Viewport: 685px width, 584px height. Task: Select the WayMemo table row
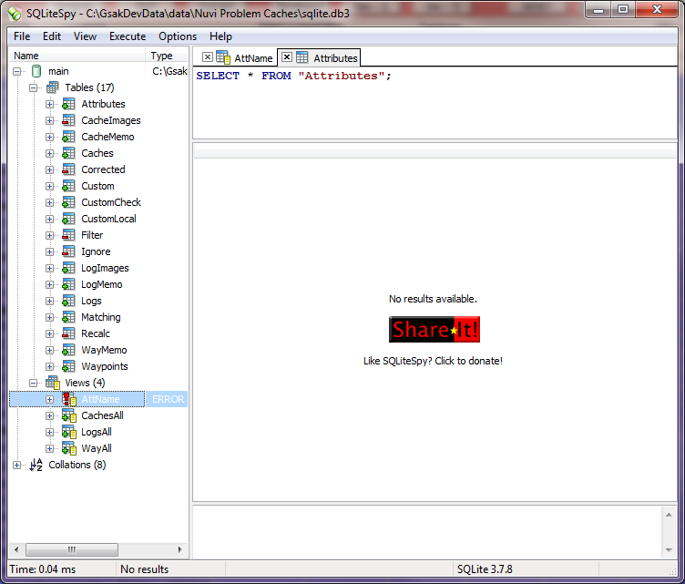[x=104, y=350]
